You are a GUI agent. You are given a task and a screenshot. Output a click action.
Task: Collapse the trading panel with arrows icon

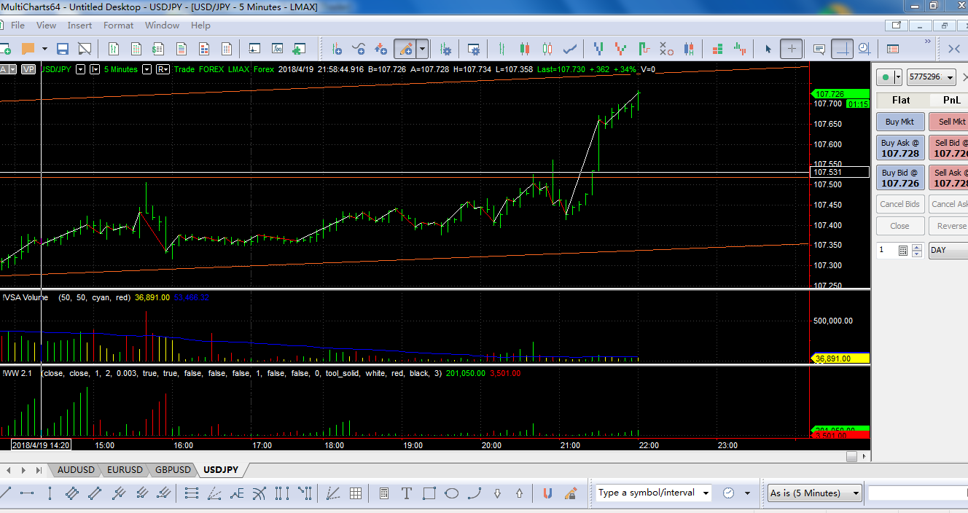click(953, 49)
